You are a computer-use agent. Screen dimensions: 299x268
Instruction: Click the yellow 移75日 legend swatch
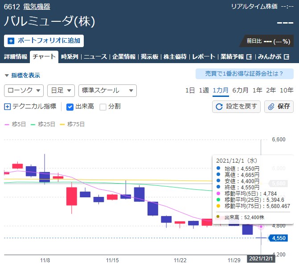(x=62, y=124)
